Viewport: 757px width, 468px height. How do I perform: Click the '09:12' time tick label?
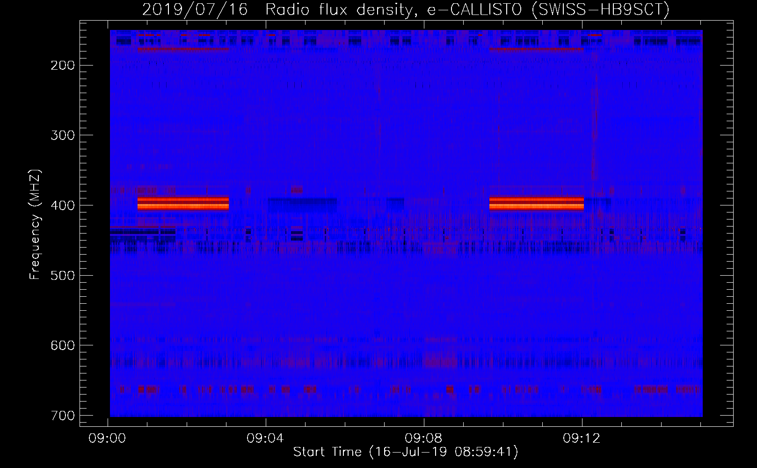(582, 439)
